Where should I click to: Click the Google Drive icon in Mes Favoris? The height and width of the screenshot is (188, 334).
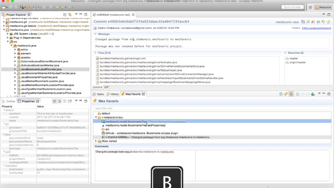tap(313, 94)
